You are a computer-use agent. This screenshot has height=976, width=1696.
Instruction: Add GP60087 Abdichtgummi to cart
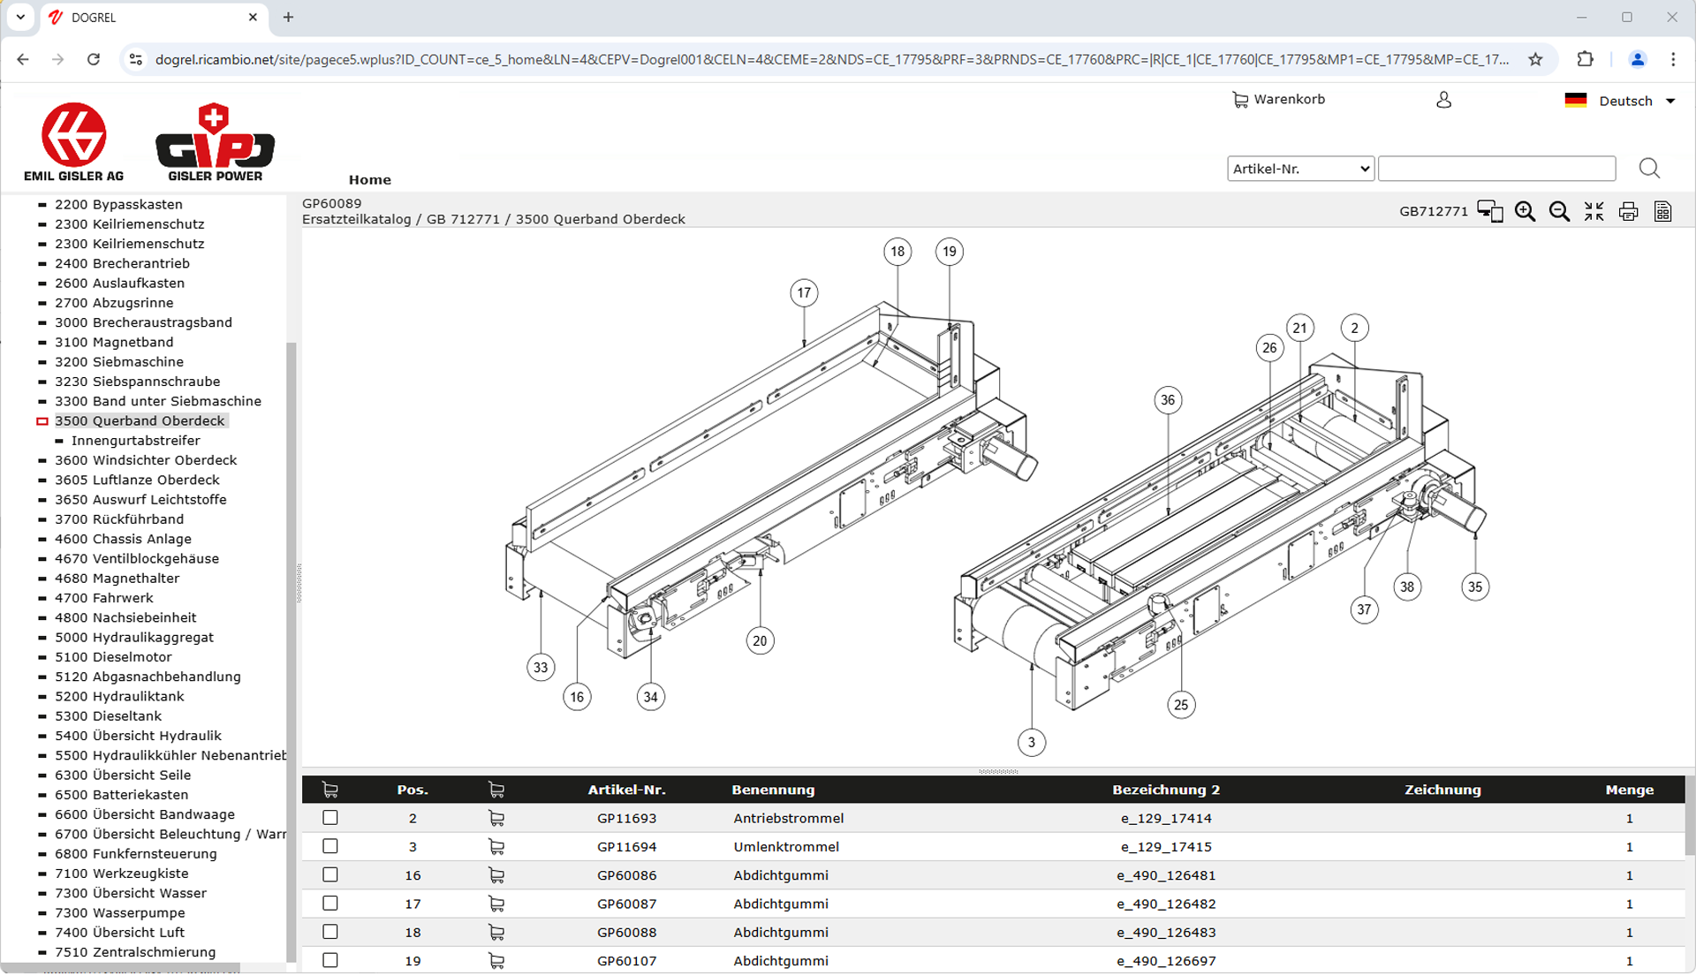pyautogui.click(x=496, y=904)
